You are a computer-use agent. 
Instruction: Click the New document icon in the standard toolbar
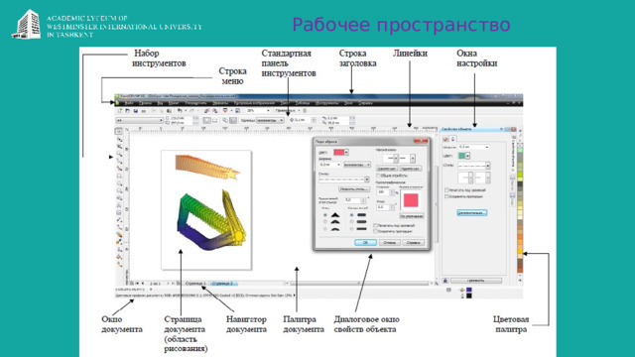click(119, 110)
